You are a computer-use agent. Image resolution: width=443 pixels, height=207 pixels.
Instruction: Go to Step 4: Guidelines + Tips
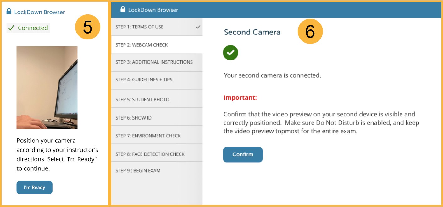(x=144, y=80)
